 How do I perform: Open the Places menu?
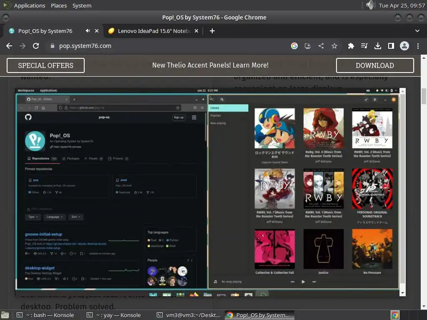pyautogui.click(x=59, y=5)
